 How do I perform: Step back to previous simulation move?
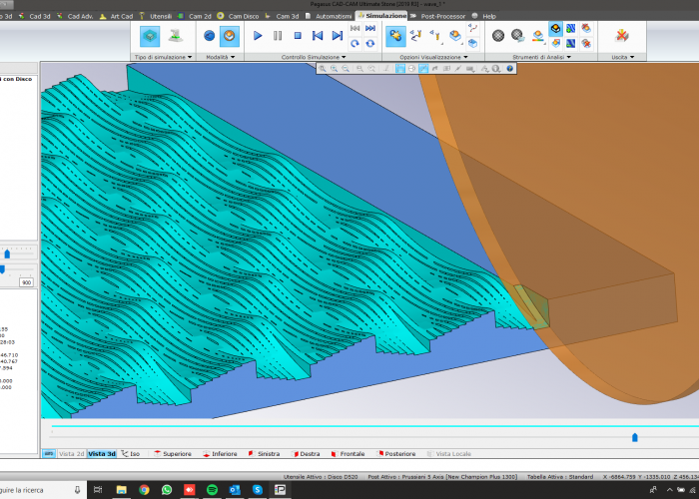(x=318, y=36)
